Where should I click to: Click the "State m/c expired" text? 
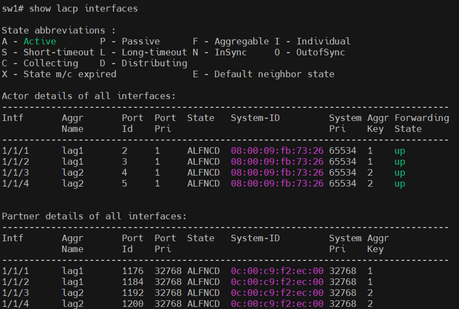click(70, 74)
